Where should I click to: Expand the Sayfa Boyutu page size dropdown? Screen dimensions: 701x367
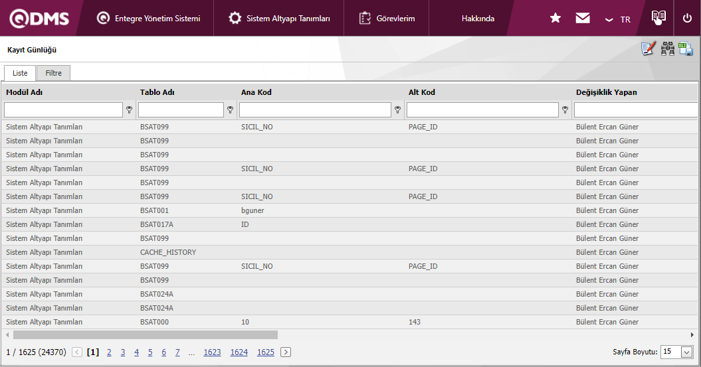(x=686, y=352)
